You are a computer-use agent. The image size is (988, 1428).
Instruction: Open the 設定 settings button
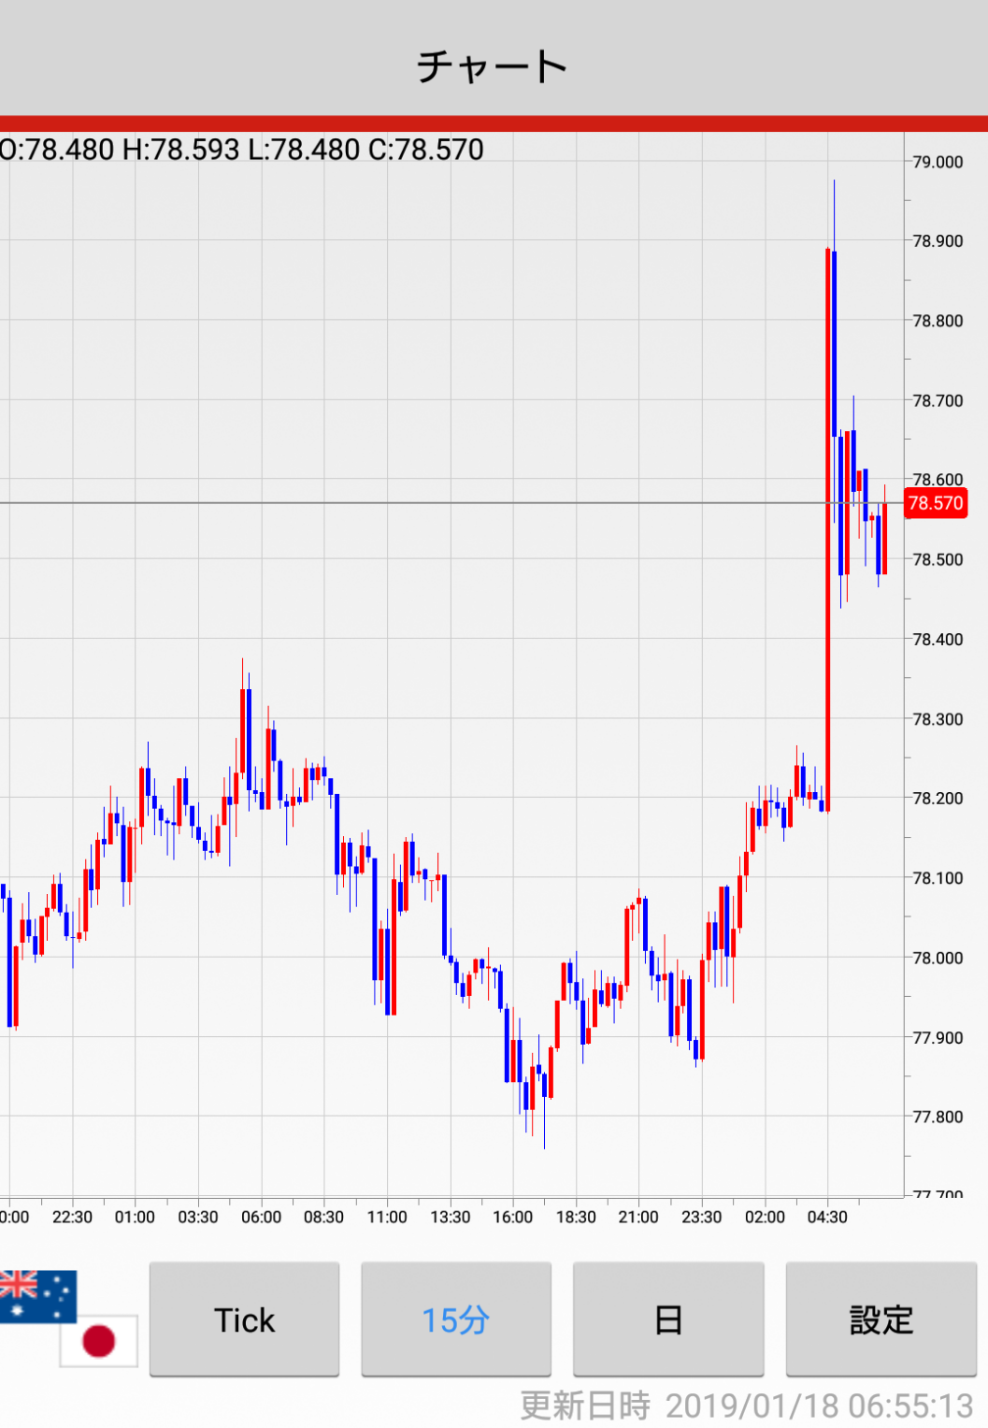tap(881, 1320)
